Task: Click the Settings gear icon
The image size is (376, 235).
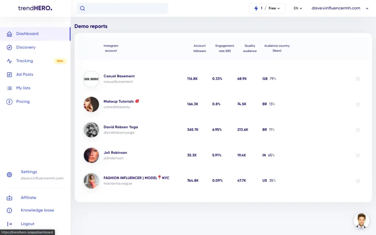Action: [x=10, y=175]
